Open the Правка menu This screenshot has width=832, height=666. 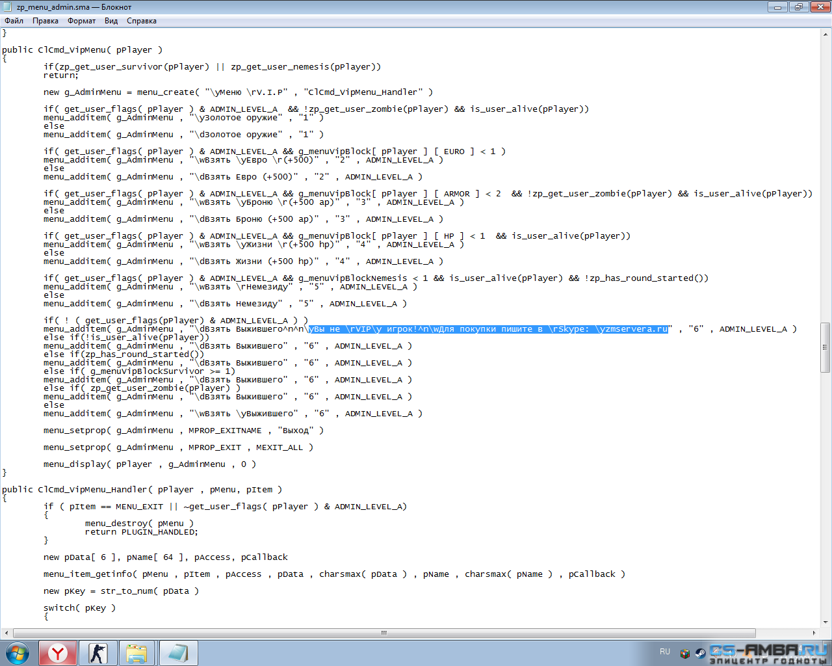(x=45, y=21)
